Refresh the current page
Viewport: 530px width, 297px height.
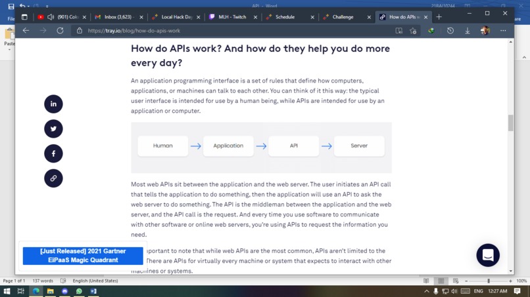[60, 31]
